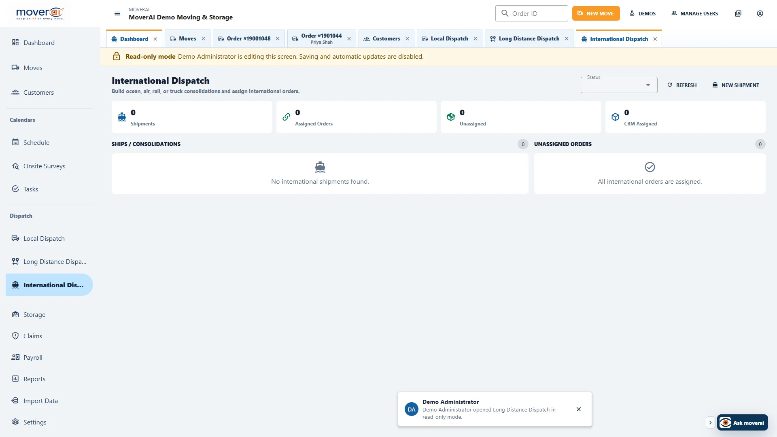This screenshot has height=437, width=777.
Task: Click the moverAI logo
Action: 40,13
